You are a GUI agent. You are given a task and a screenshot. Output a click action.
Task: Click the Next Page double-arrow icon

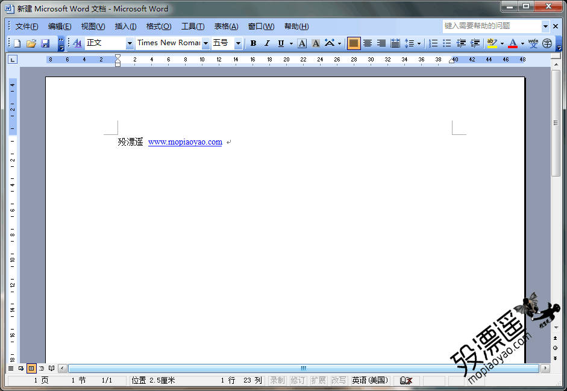555,358
